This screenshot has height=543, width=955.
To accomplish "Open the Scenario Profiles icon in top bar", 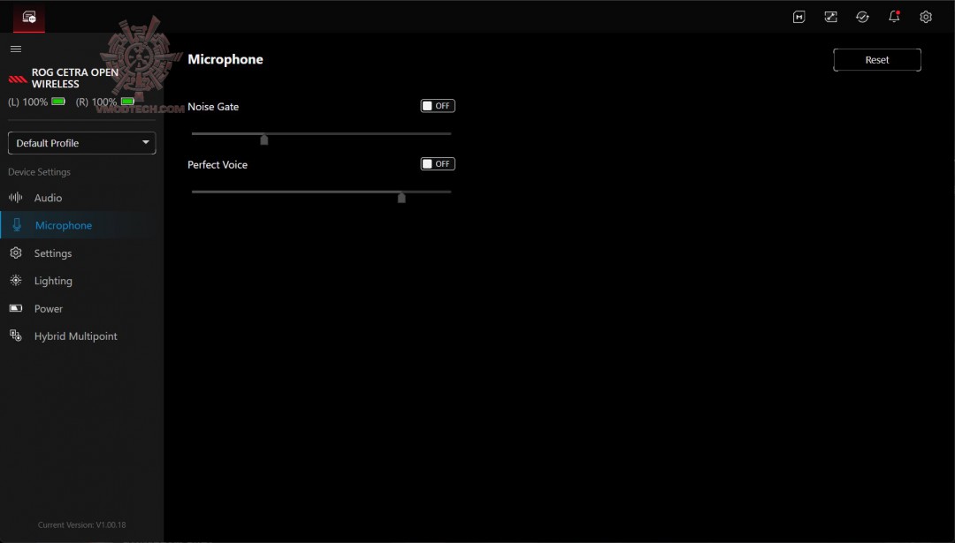I will (830, 17).
